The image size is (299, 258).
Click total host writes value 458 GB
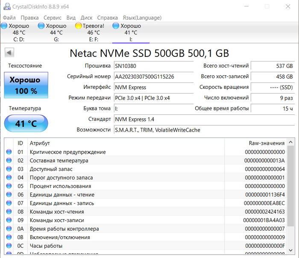pos(273,76)
